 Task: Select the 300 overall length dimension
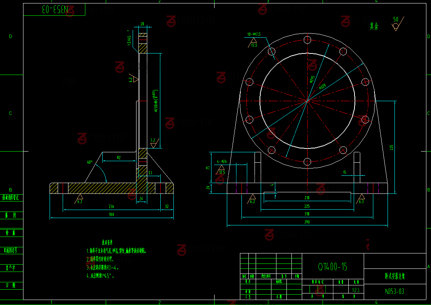click(x=111, y=214)
